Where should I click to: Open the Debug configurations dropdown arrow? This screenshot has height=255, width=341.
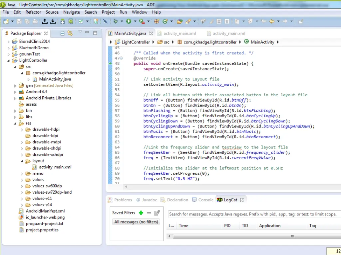coord(122,21)
